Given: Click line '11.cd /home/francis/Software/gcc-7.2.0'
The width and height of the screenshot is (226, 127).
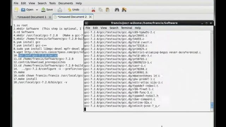Looking at the screenshot, I should (x=43, y=59).
